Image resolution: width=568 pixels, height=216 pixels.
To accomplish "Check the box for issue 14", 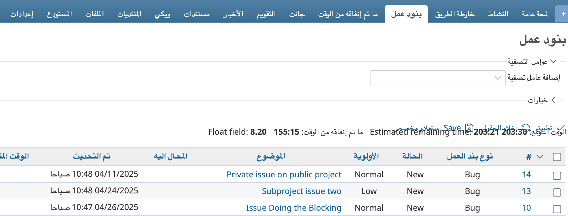I will tap(557, 175).
